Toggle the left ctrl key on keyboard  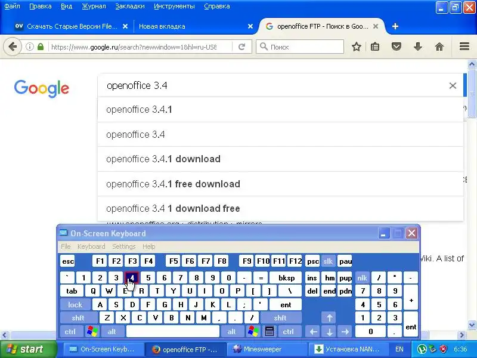[x=70, y=332]
